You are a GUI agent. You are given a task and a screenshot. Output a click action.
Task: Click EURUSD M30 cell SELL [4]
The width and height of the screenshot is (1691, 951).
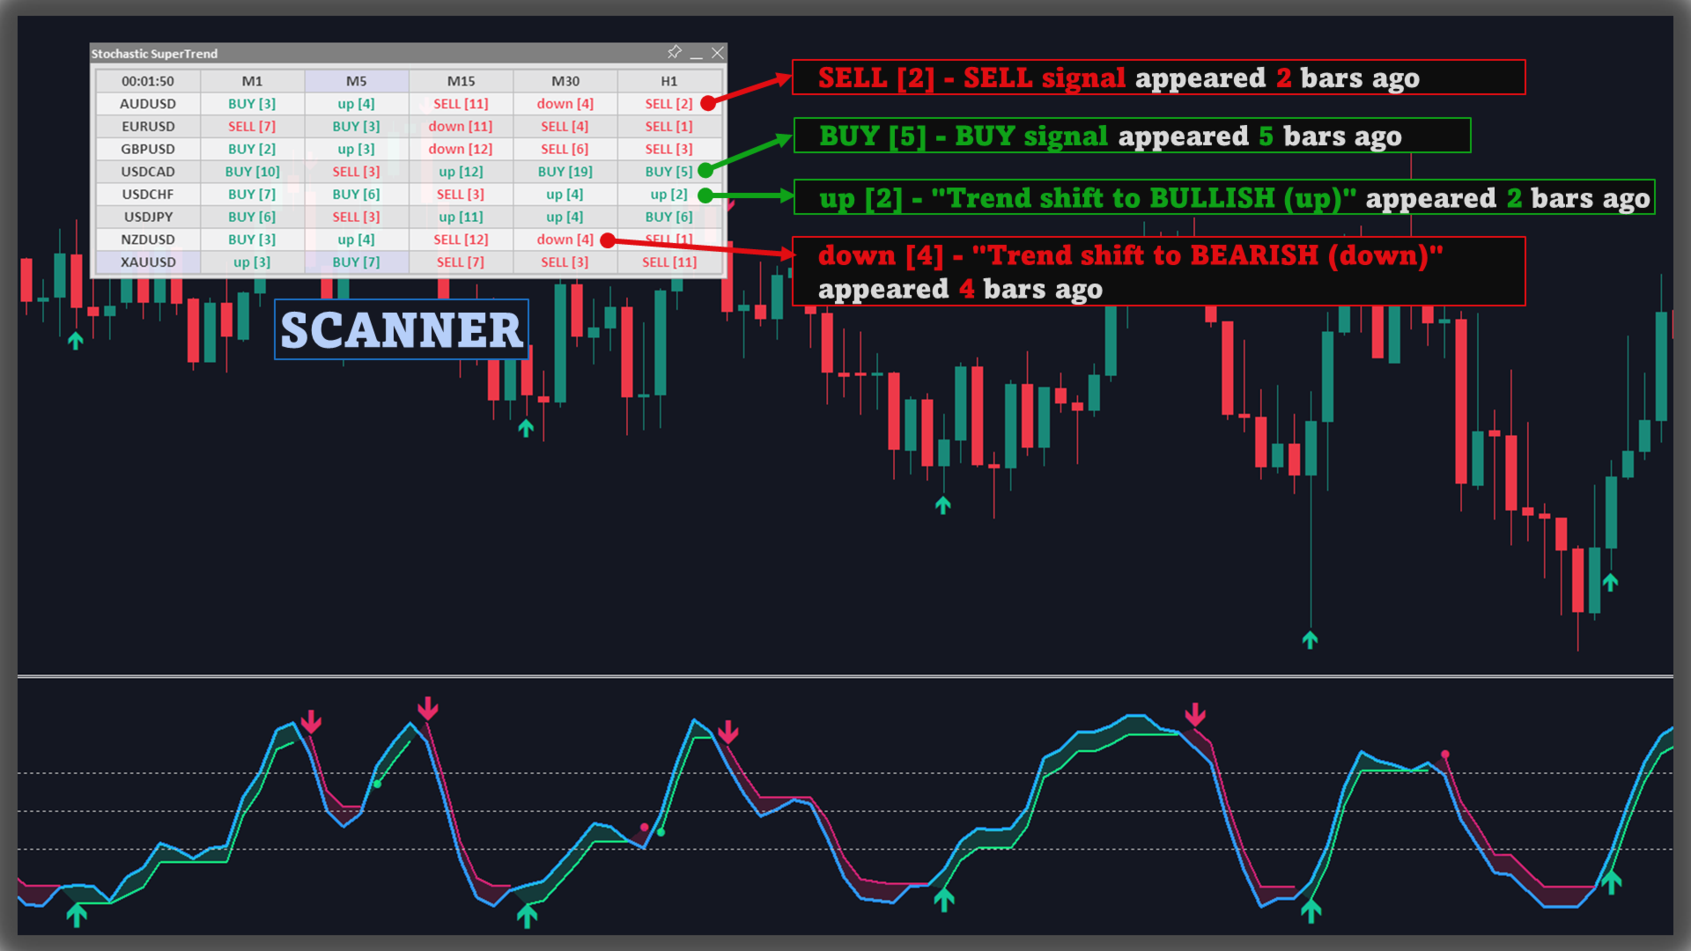click(x=565, y=127)
